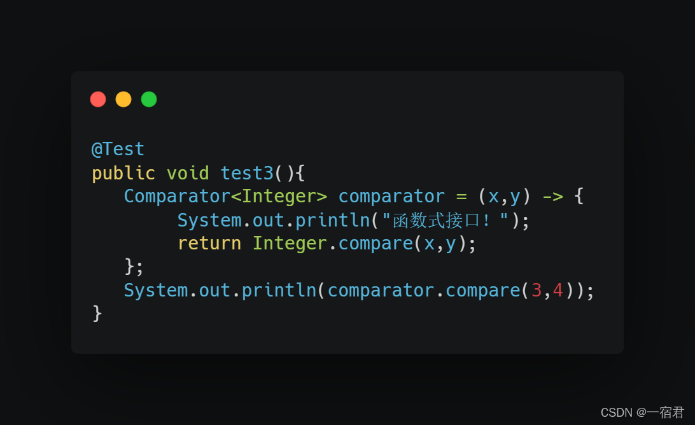Click the (x,y) lambda parameters
Viewport: 695px width, 425px height.
504,197
